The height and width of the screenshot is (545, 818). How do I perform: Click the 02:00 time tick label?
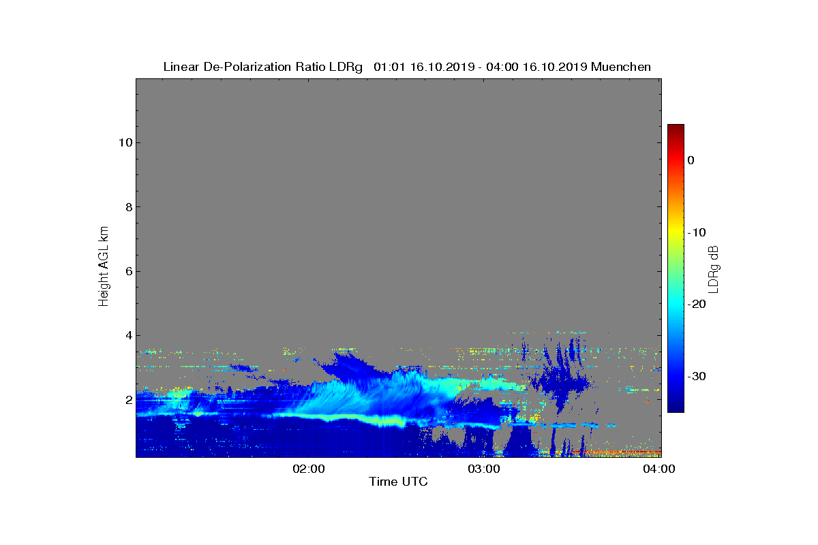point(308,469)
